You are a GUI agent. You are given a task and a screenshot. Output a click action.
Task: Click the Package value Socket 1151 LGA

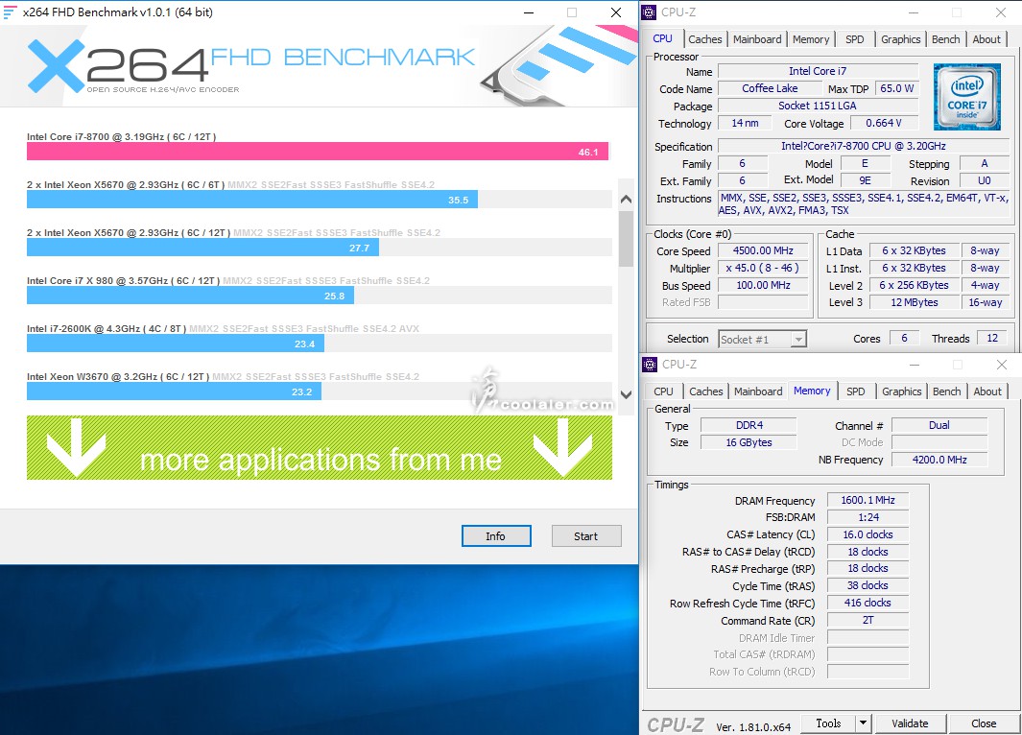point(818,106)
